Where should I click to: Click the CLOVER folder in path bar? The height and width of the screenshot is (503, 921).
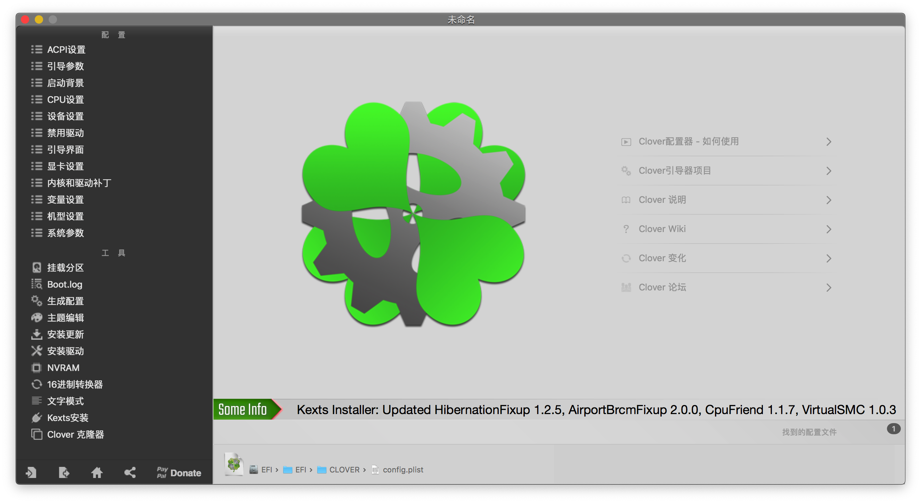pos(344,469)
